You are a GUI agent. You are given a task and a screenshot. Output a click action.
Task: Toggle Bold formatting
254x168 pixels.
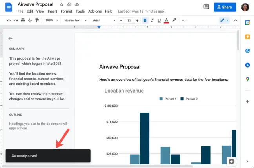[x=145, y=20]
